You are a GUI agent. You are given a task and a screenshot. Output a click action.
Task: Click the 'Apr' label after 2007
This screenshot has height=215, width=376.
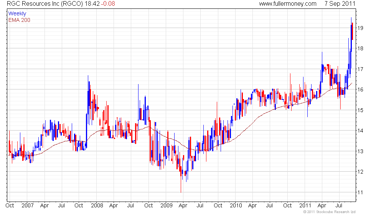45,205
